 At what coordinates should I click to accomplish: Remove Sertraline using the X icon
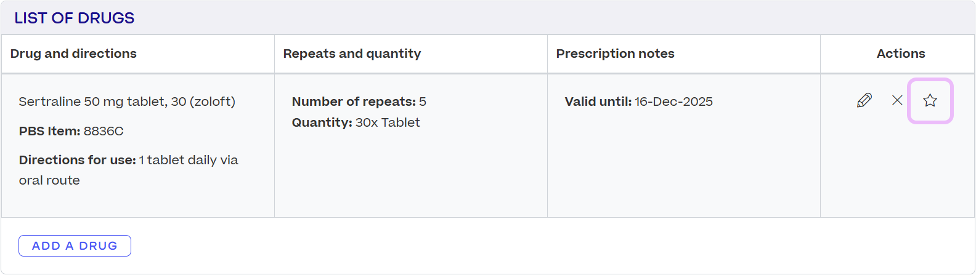(x=897, y=100)
